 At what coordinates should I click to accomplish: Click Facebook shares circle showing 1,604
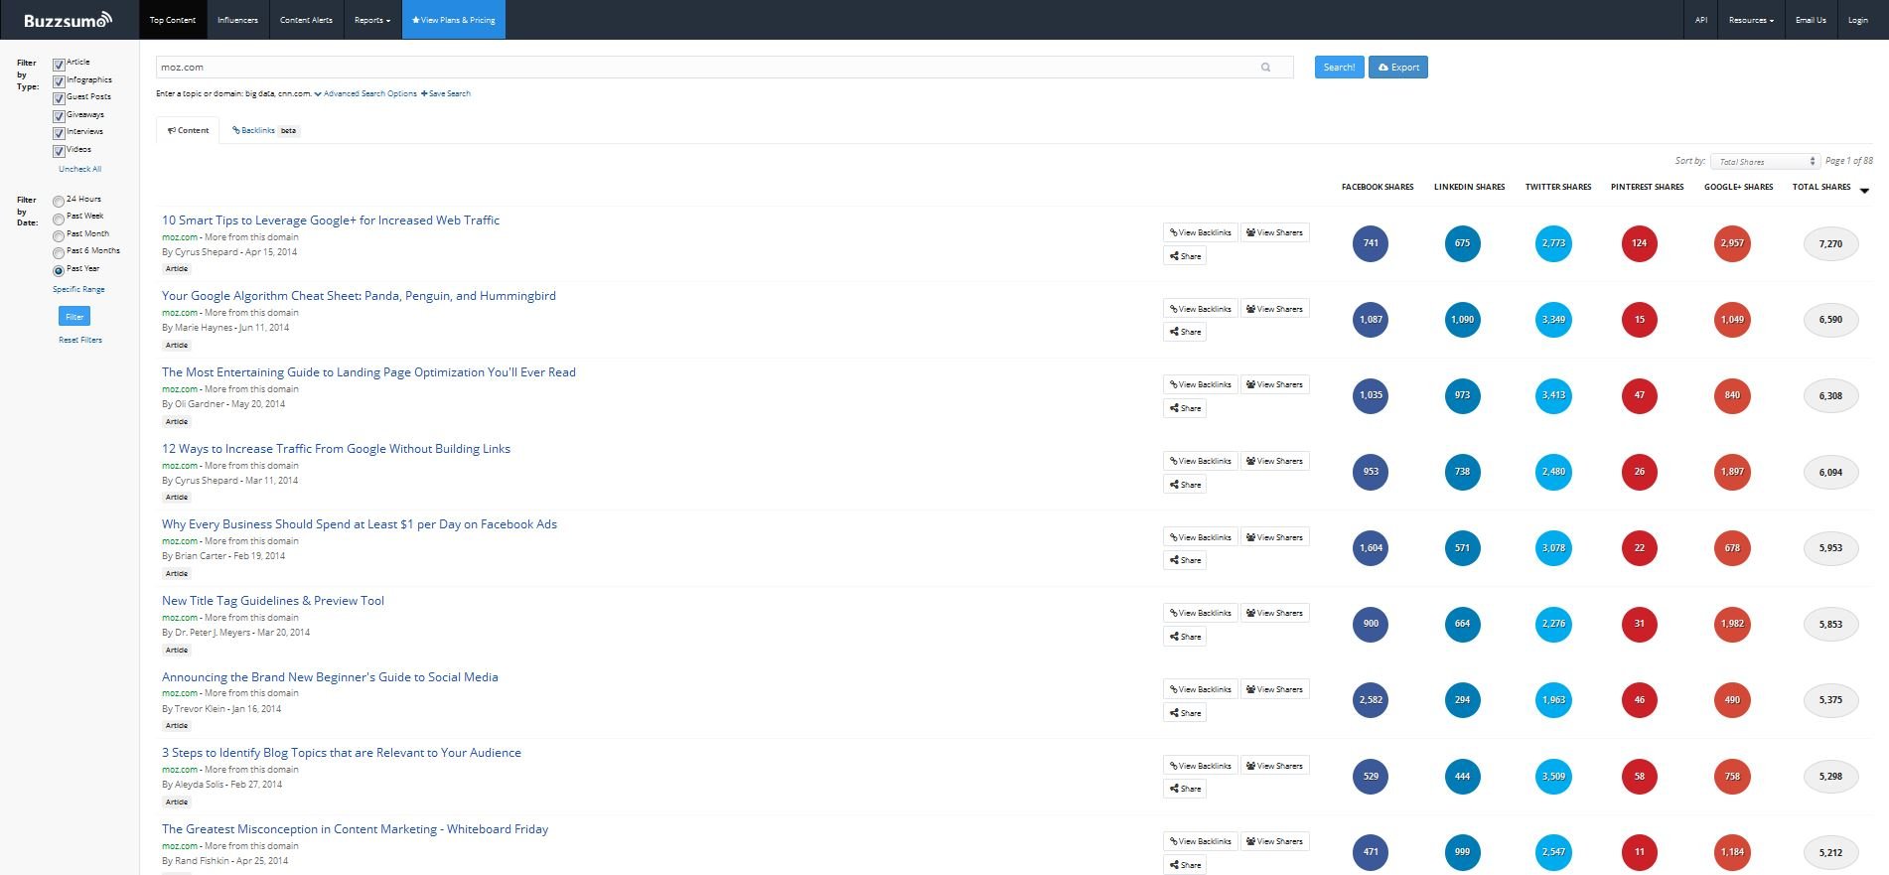tap(1371, 548)
